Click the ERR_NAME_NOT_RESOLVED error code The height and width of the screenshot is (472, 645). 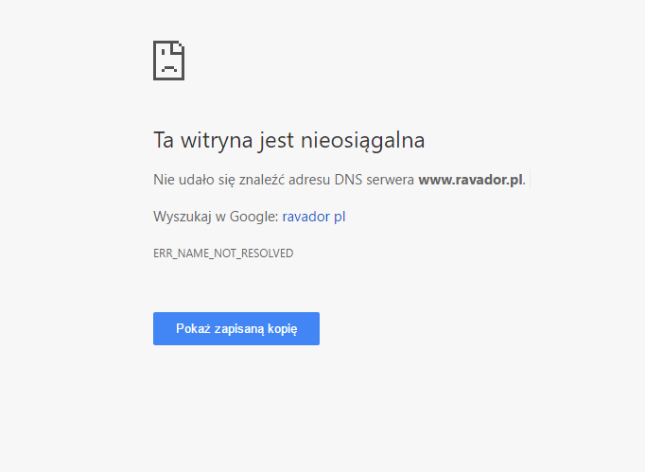(223, 253)
